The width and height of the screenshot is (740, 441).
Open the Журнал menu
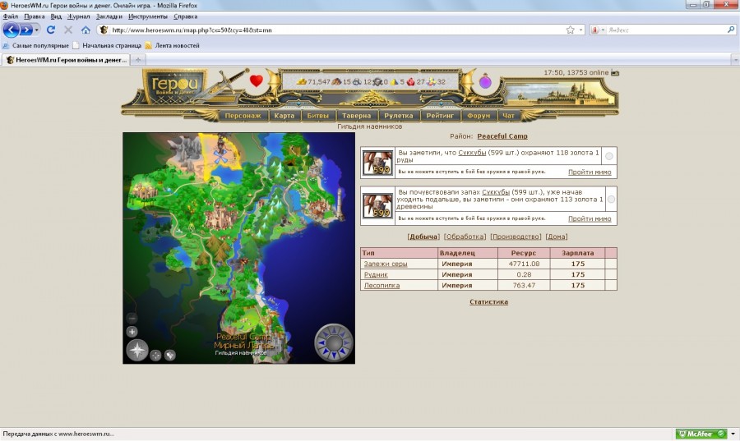tap(78, 16)
